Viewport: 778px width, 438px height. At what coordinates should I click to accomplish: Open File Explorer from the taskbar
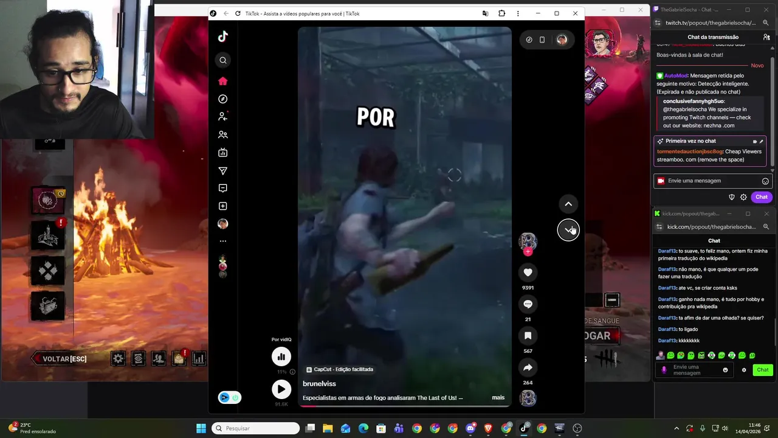(x=328, y=428)
